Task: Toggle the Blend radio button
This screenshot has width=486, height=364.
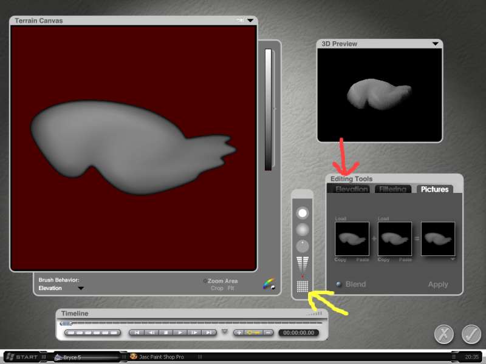Action: click(x=339, y=284)
